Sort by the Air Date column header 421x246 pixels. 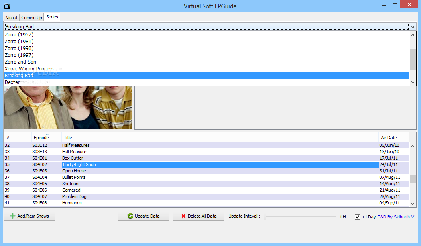(x=394, y=138)
